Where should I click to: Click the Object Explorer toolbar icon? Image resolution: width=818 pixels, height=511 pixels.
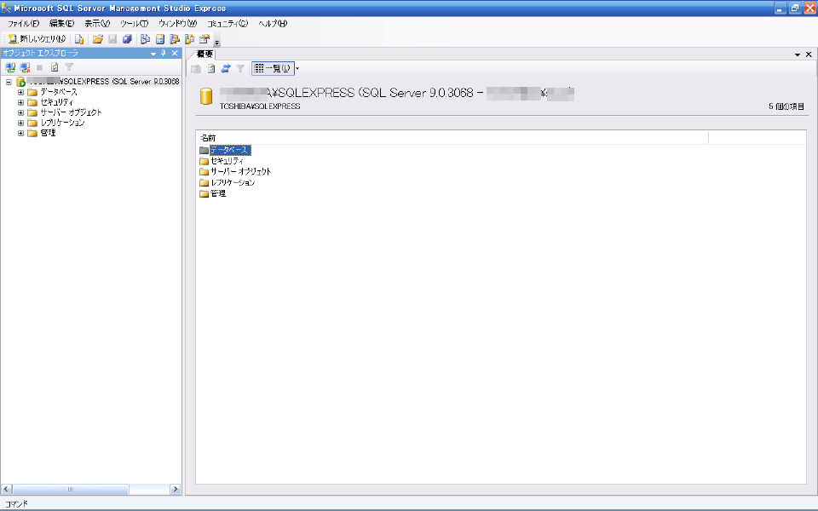(175, 39)
